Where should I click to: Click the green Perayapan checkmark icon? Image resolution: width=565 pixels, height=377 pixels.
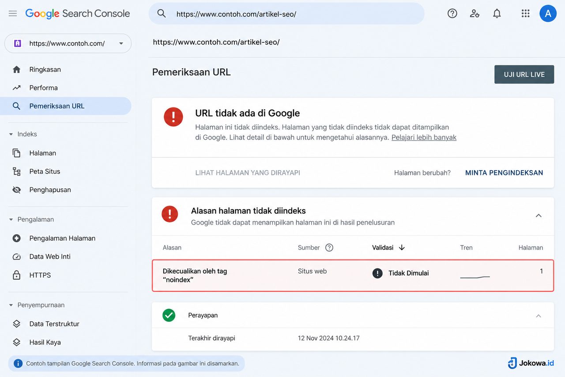click(169, 315)
